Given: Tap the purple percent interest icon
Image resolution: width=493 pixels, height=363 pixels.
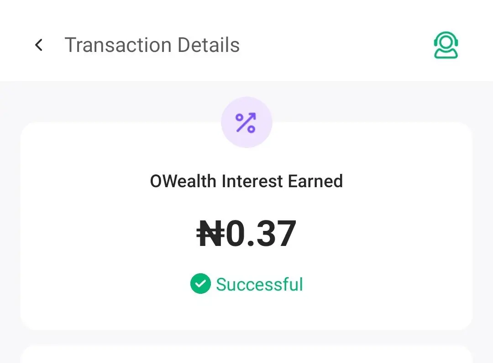Looking at the screenshot, I should click(246, 123).
